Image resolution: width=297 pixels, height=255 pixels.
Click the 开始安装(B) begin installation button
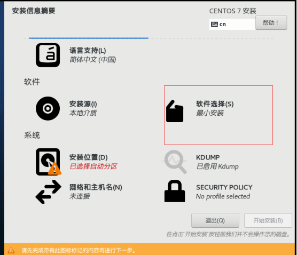268,220
